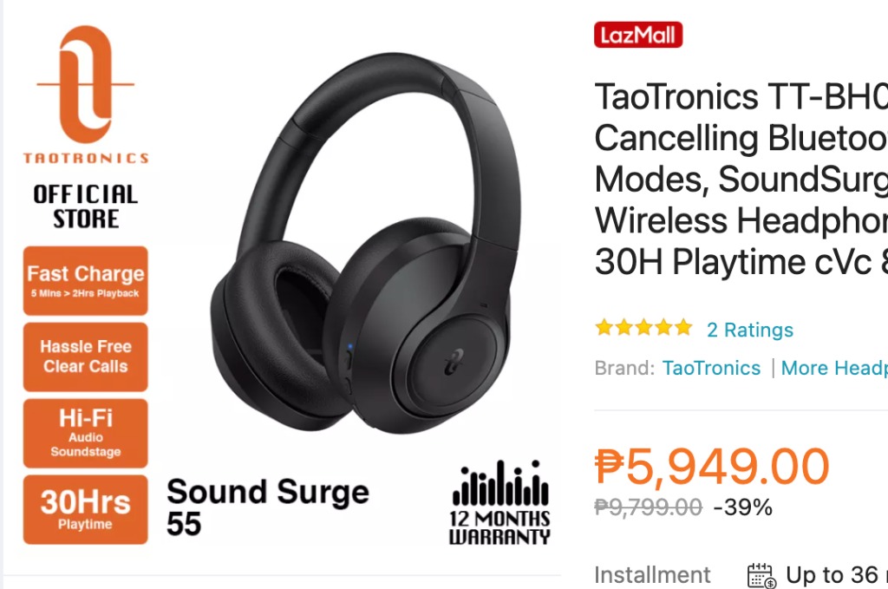The image size is (888, 589).
Task: Click the installment calendar icon
Action: coord(761,575)
